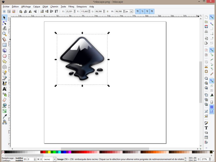The width and height of the screenshot is (216, 162).
Task: Choose the Calligraphy tool
Action: 5,83
